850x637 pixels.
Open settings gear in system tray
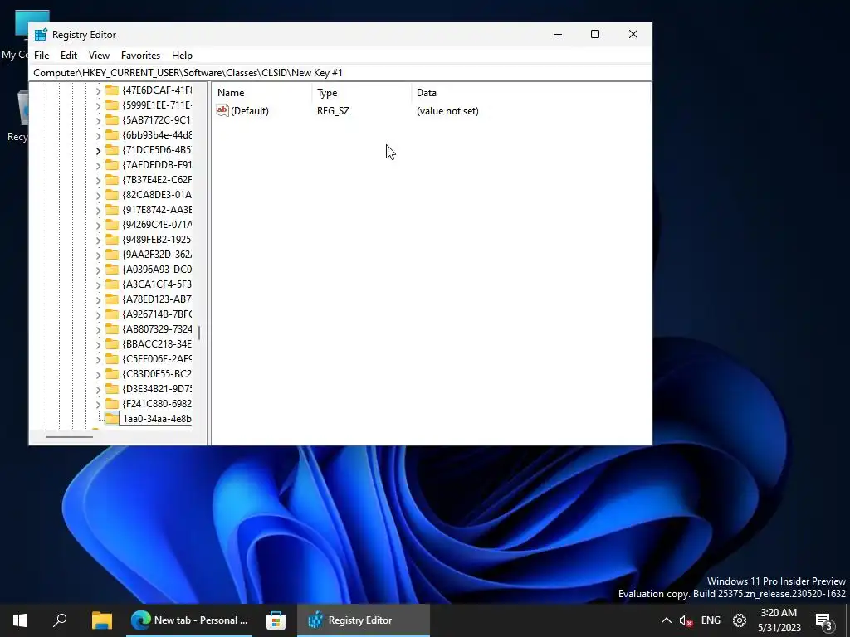tap(740, 620)
